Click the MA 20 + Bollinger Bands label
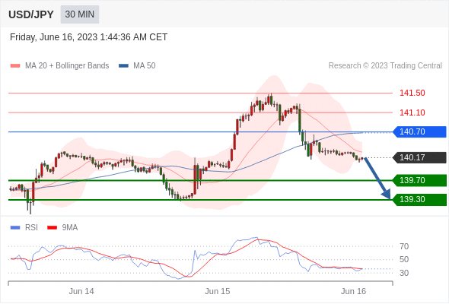 coord(67,66)
